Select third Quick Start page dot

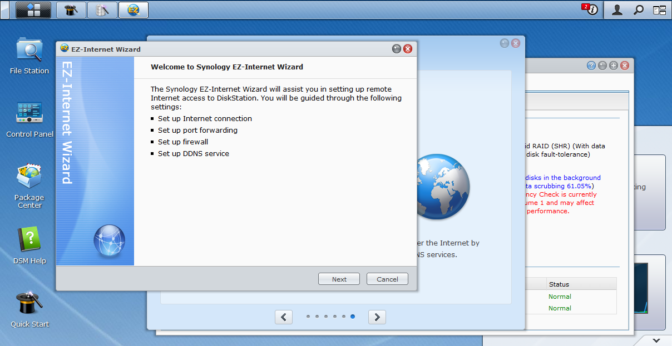click(326, 317)
